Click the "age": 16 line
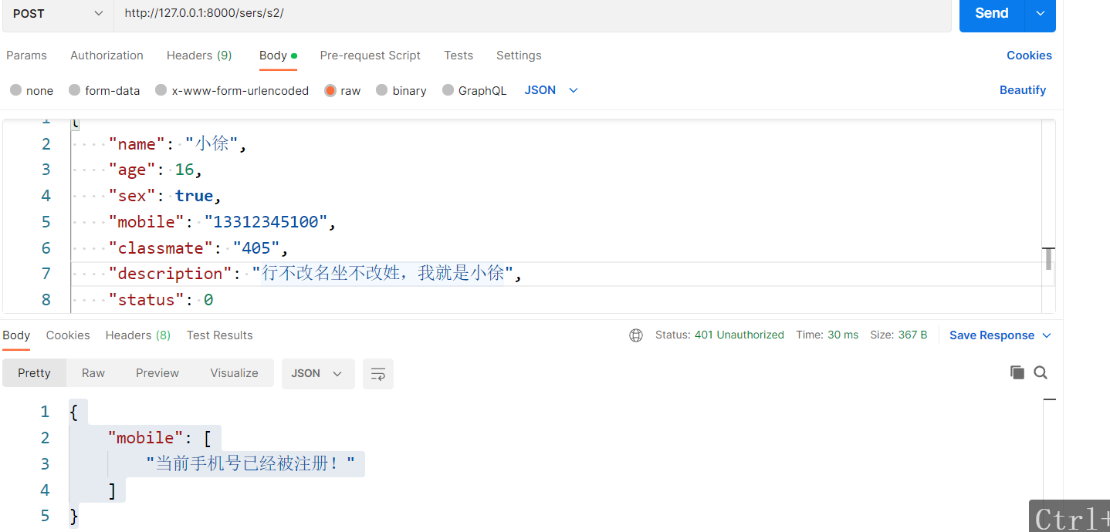Screen dimensions: 1110x532 point(155,170)
